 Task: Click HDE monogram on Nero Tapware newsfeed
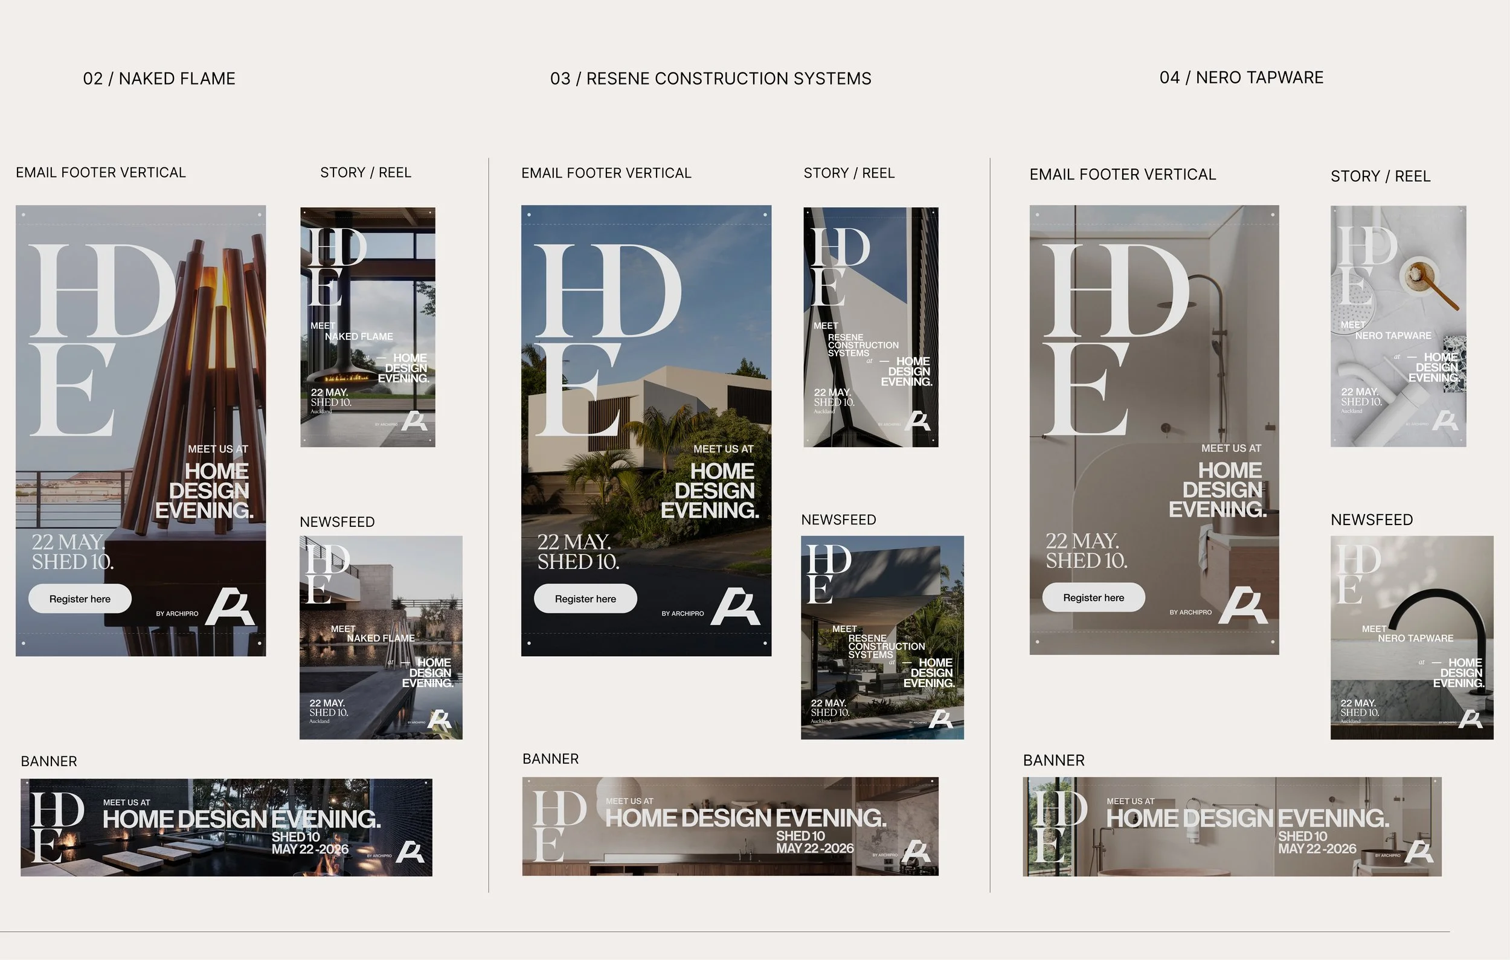coord(1358,573)
